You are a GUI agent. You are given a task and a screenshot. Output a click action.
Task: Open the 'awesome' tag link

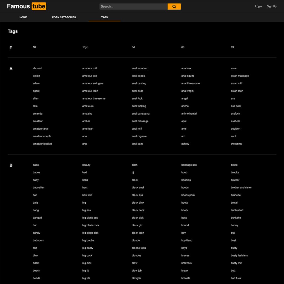236,144
